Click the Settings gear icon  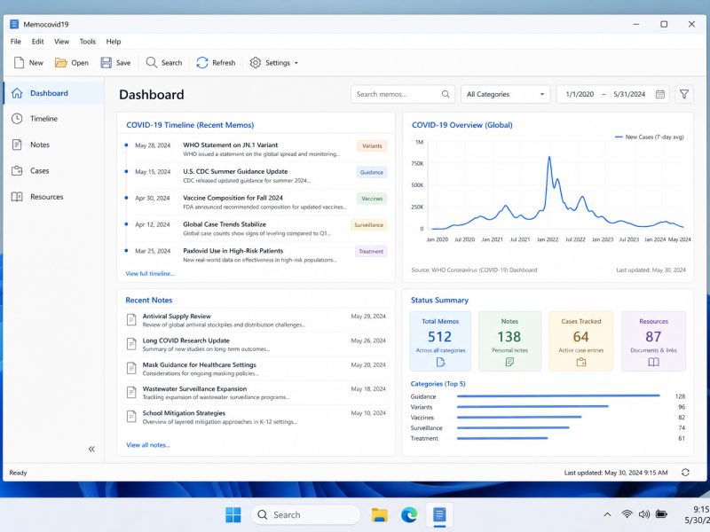click(x=256, y=62)
